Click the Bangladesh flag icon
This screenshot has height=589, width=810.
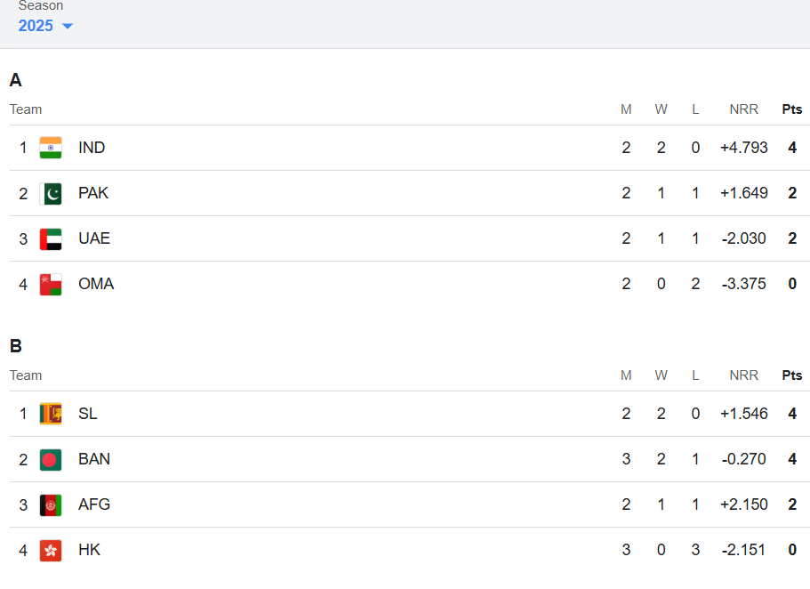pyautogui.click(x=51, y=459)
